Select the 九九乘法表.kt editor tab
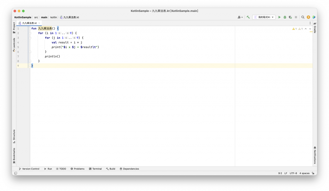Viewport: 329px width, 191px height. (x=29, y=23)
